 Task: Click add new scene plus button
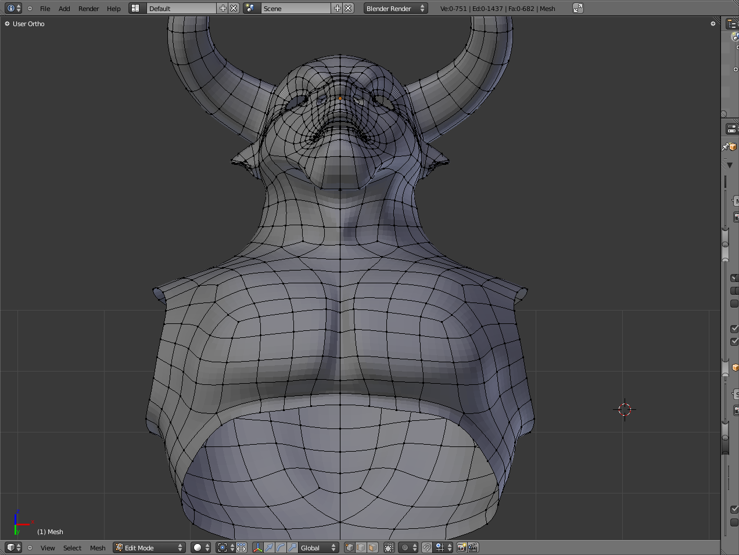click(x=338, y=8)
